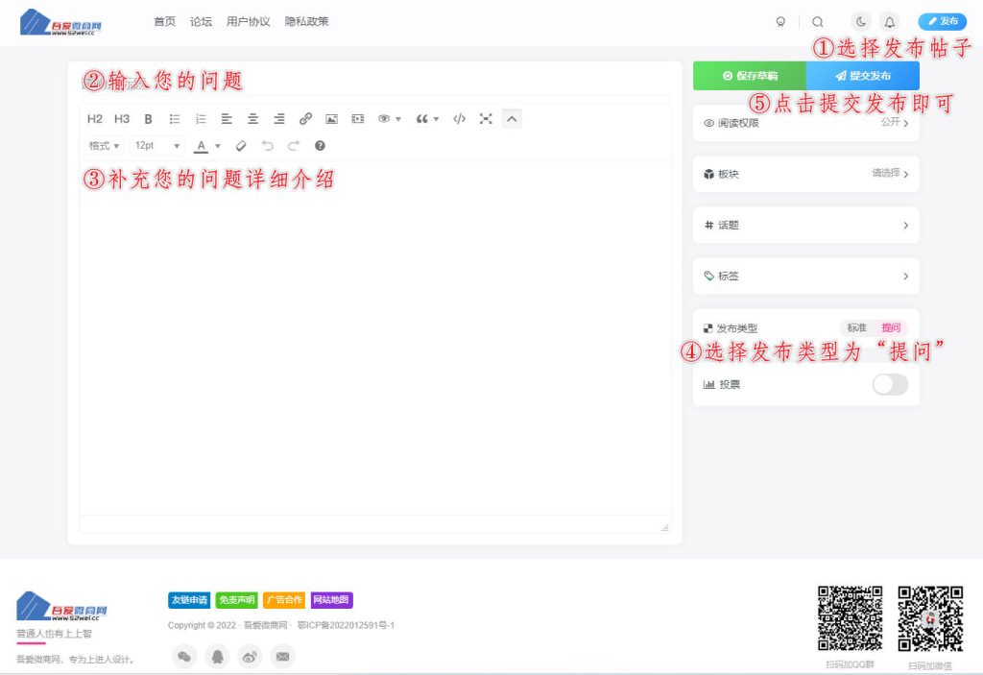983x675 pixels.
Task: Click the 保存草稿 save draft button
Action: click(x=750, y=76)
